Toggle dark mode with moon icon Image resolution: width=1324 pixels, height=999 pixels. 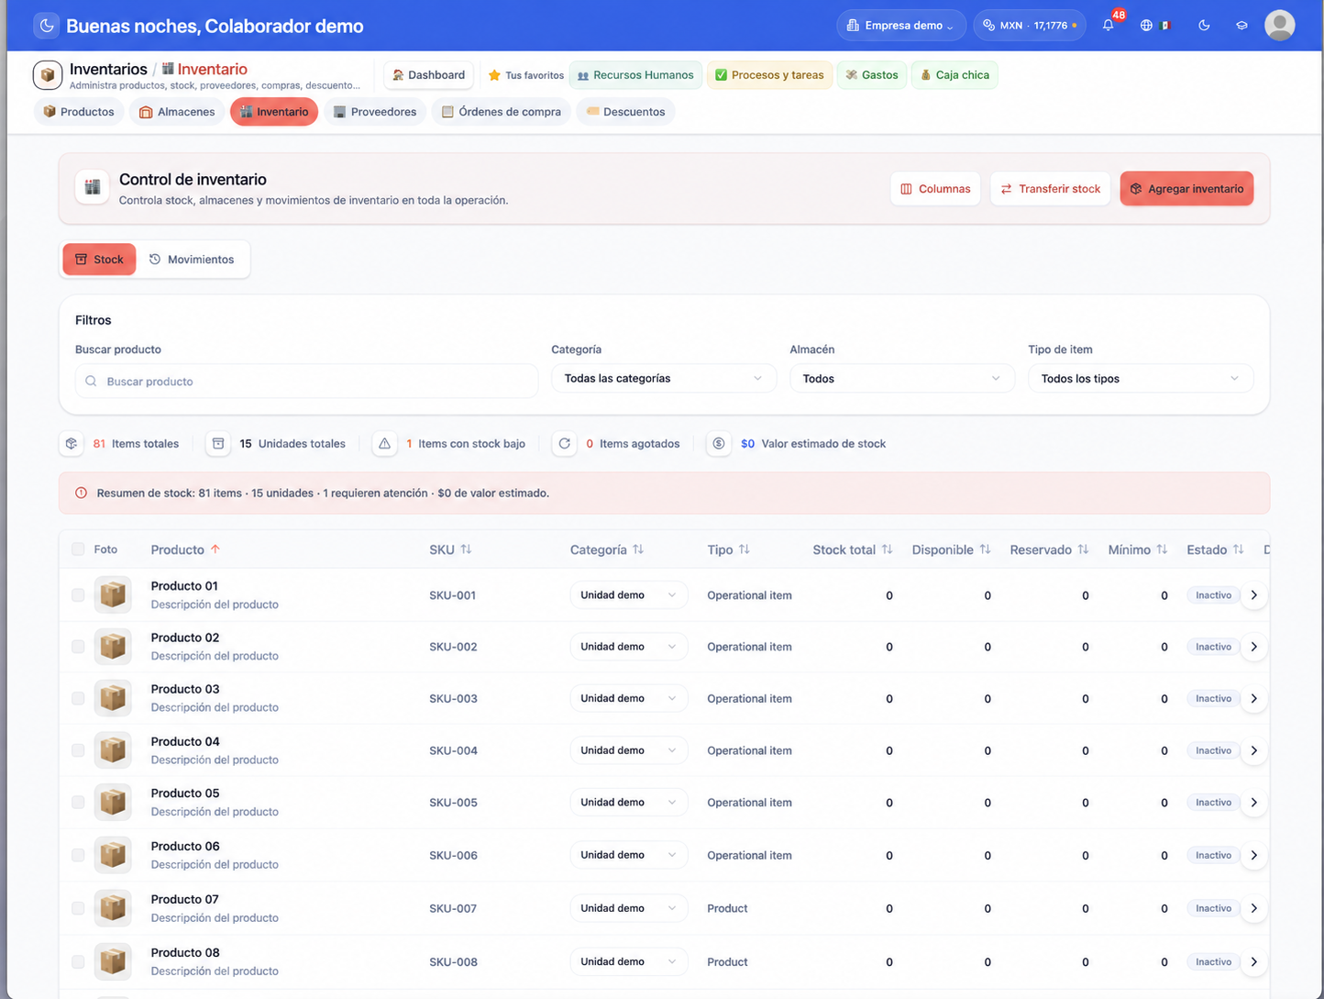pos(1204,26)
